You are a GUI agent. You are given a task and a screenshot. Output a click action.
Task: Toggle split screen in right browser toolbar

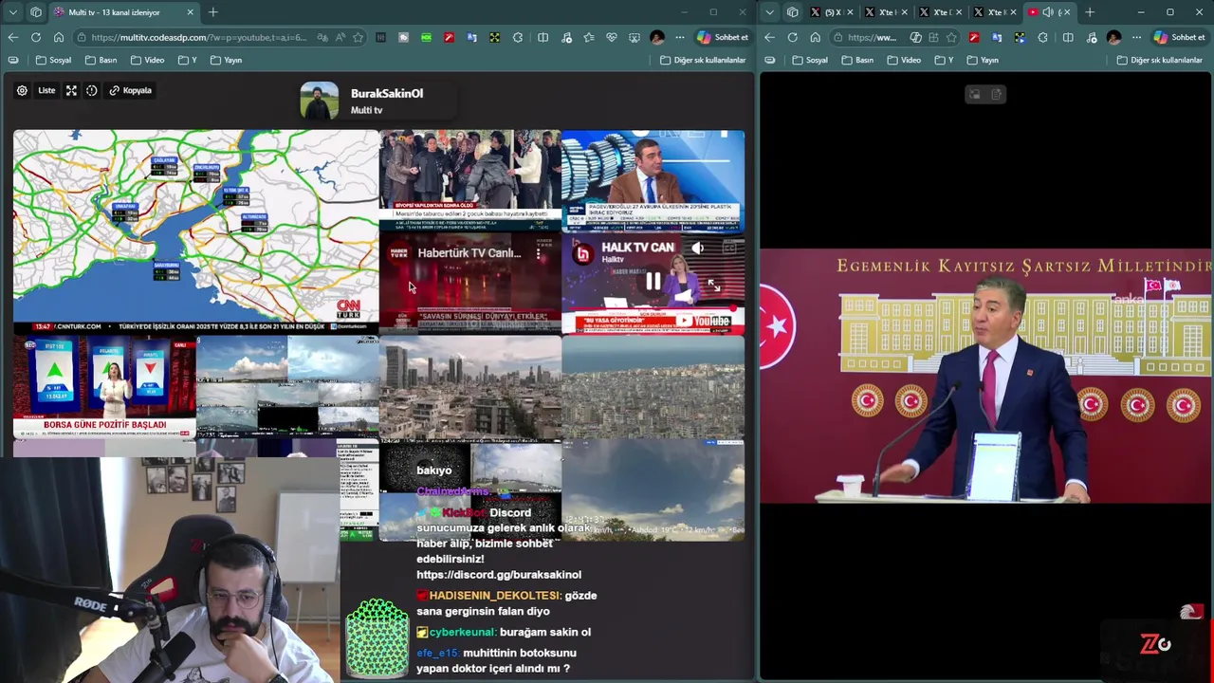(x=1068, y=37)
